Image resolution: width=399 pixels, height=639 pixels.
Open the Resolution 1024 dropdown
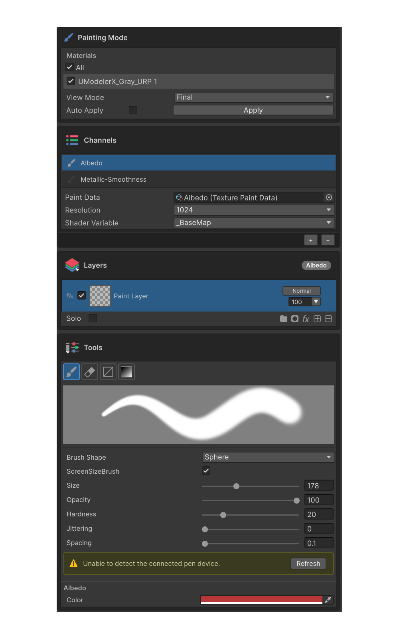click(254, 210)
